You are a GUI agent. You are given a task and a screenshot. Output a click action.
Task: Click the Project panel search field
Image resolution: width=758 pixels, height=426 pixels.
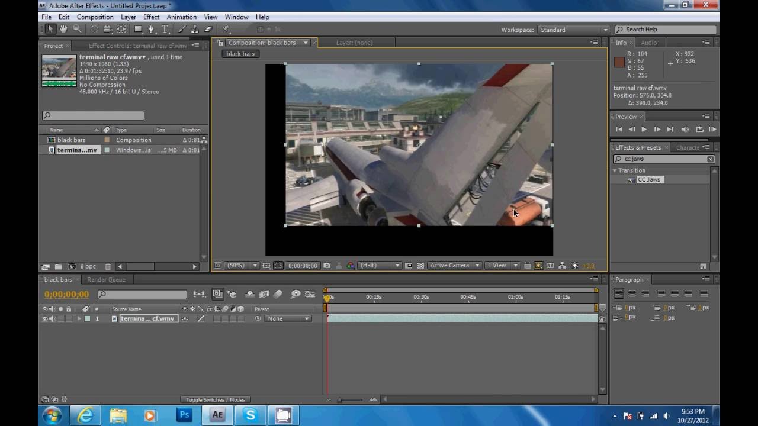point(93,116)
